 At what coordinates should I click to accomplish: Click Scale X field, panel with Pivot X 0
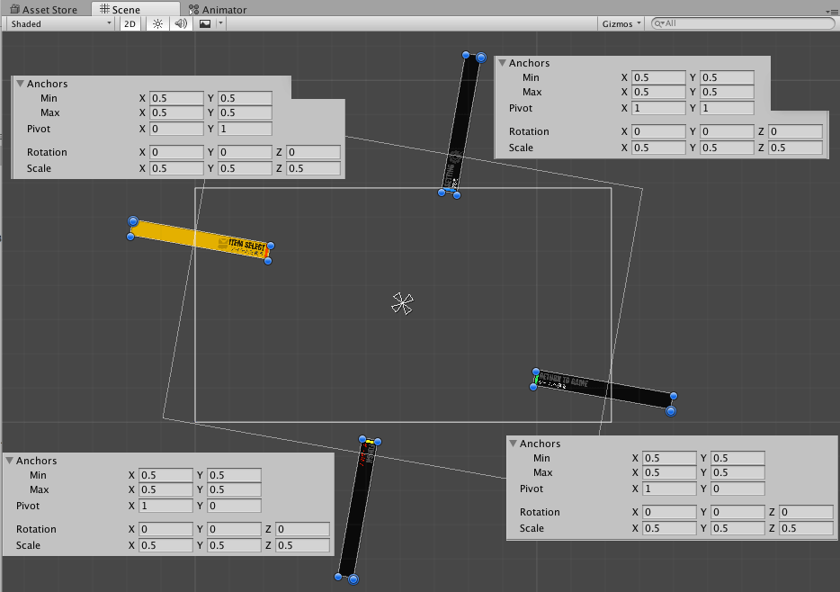176,168
